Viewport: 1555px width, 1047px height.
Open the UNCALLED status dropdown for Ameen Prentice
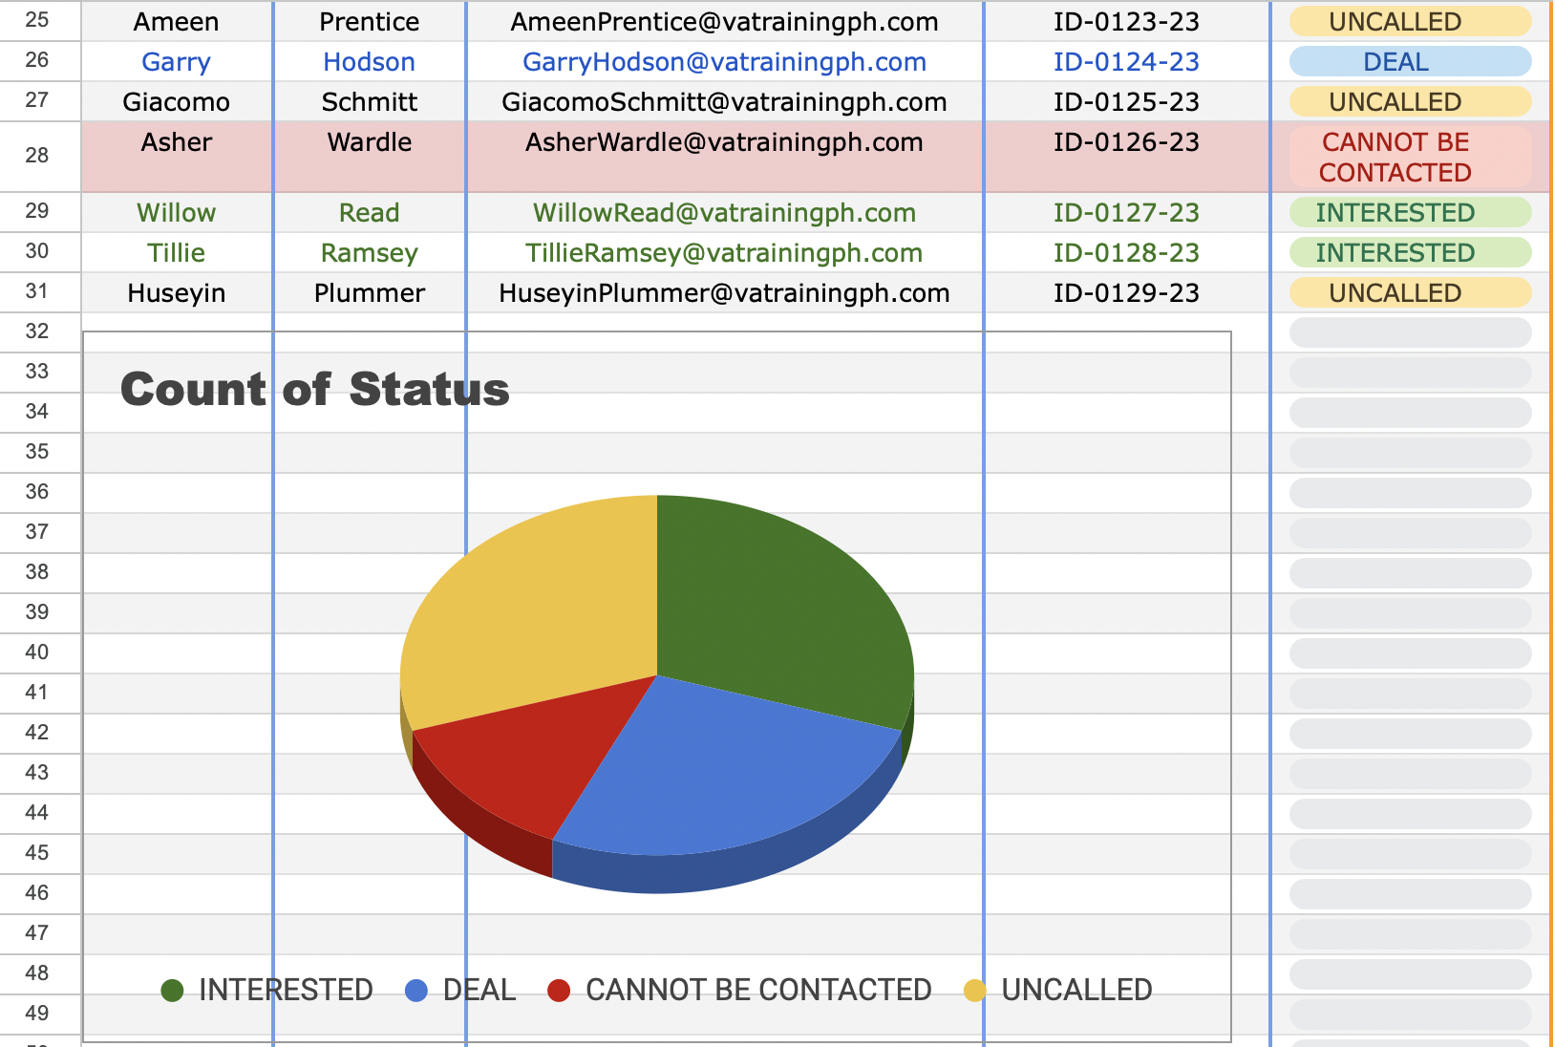coord(1410,22)
